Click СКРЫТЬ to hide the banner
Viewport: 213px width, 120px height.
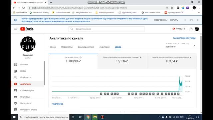pos(174,20)
